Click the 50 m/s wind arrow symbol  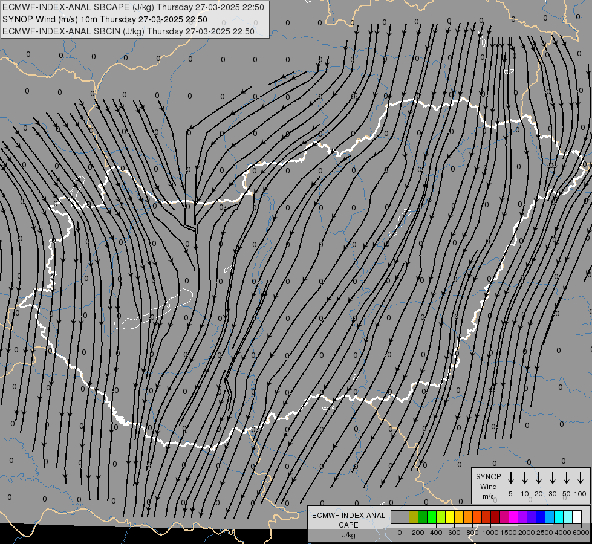coord(567,478)
